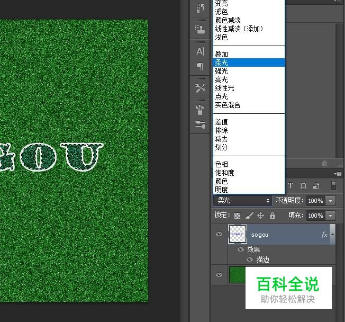Select 划分 blend mode

[249, 147]
